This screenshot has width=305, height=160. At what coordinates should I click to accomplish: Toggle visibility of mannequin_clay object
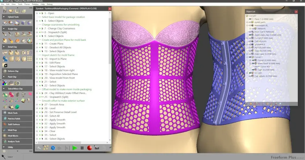coord(250,34)
